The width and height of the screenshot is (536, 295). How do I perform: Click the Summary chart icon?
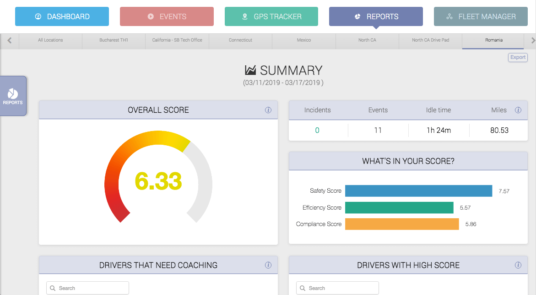pyautogui.click(x=250, y=70)
